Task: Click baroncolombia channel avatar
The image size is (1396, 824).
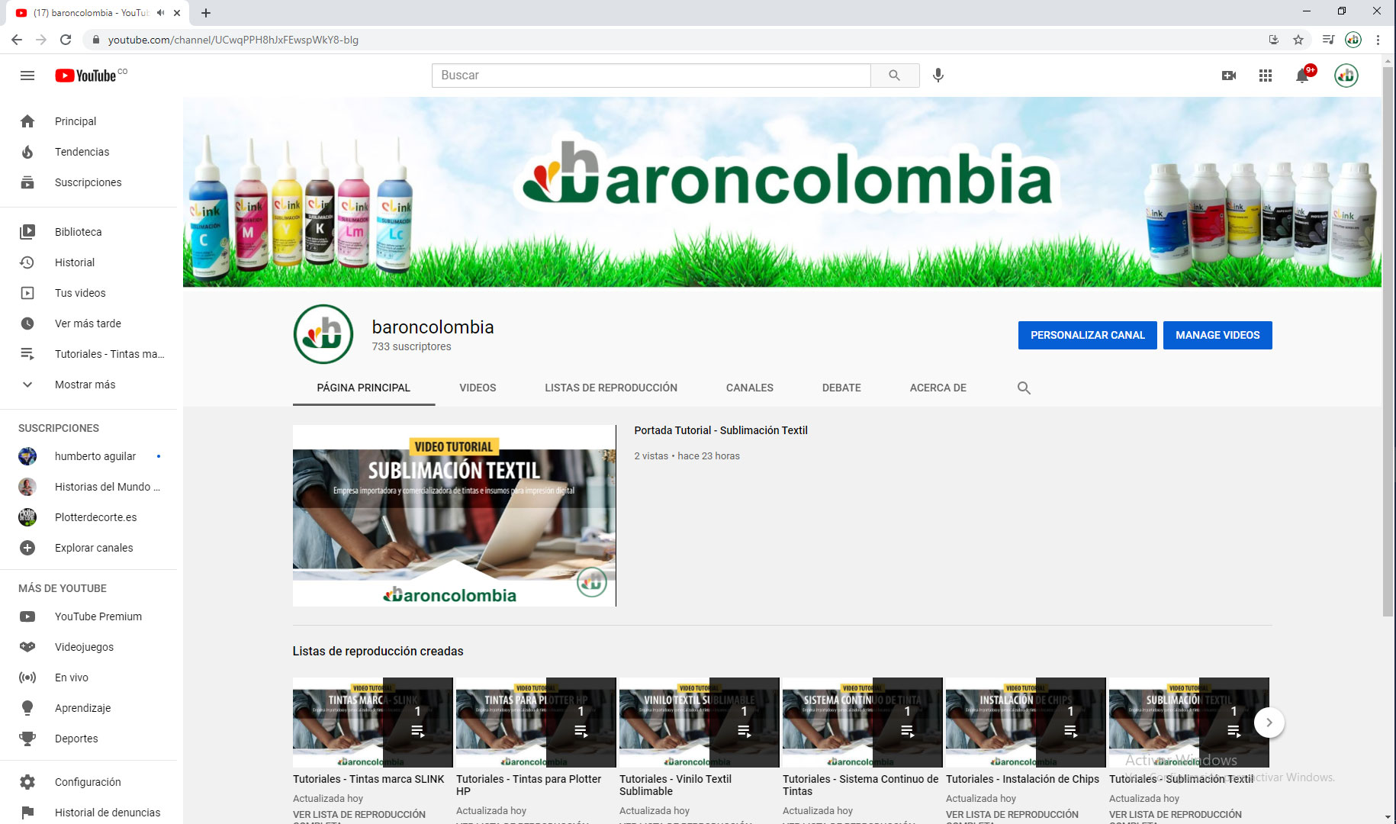Action: (x=323, y=334)
